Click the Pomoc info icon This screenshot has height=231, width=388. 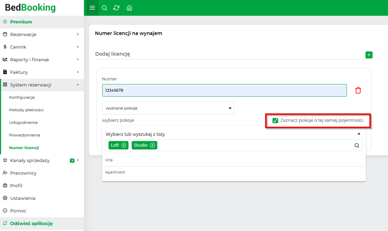coord(5,211)
